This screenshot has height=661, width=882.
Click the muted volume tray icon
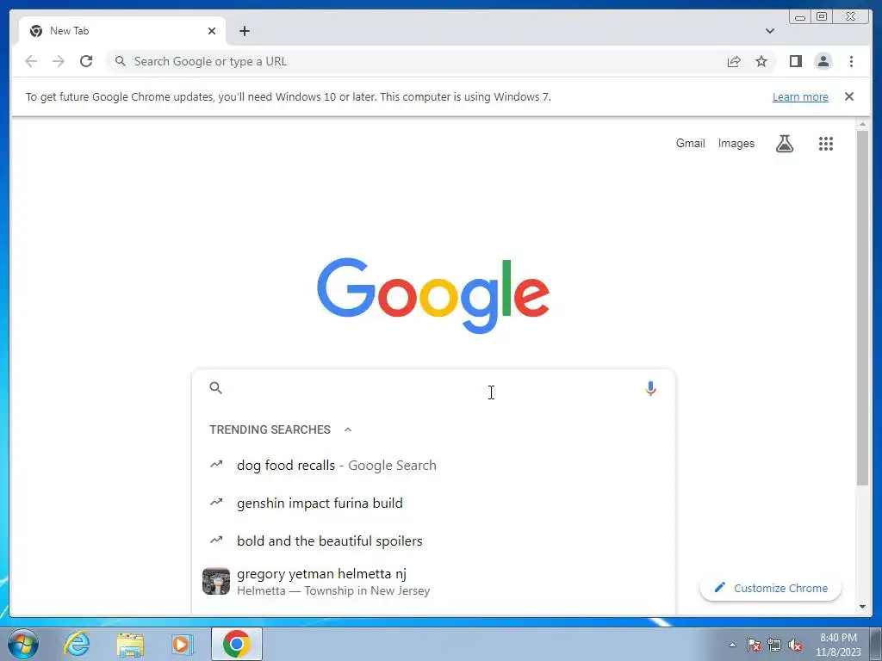point(795,645)
